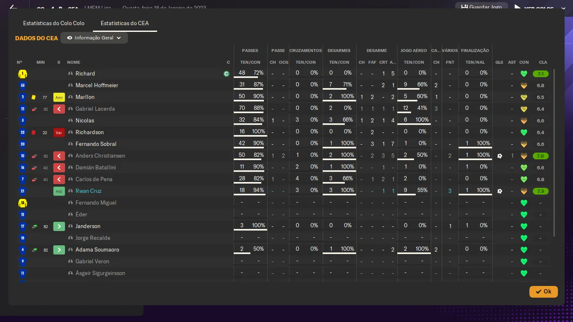Click Marcel Hoffmeier's 66% aerial duels cell
This screenshot has width=573, height=322.
422,85
